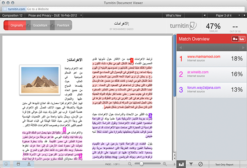The width and height of the screenshot is (247, 168).
Task: Click the scrollbar up arrow
Action: point(175,155)
